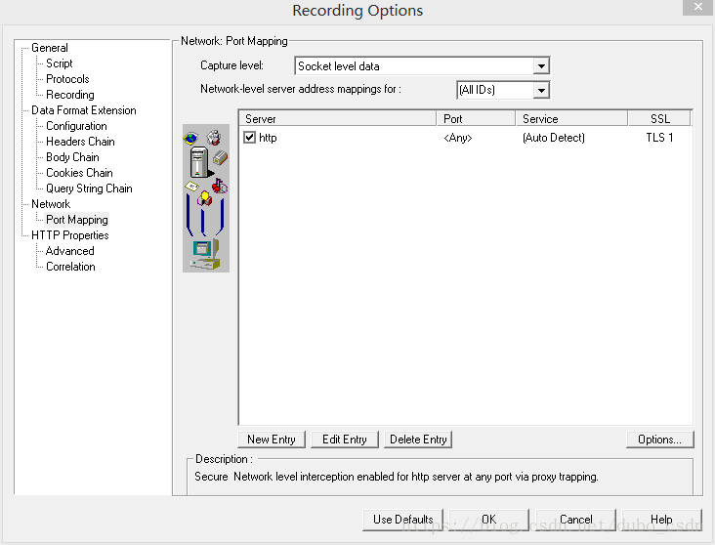Select Headers Chain item
Viewport: 715px width, 545px height.
pyautogui.click(x=80, y=142)
